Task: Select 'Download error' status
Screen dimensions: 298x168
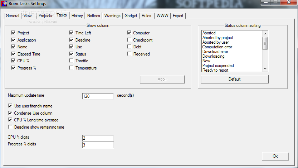Action: [215, 52]
